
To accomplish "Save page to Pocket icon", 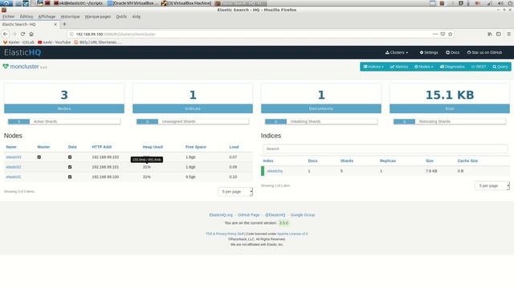I will click(443, 34).
